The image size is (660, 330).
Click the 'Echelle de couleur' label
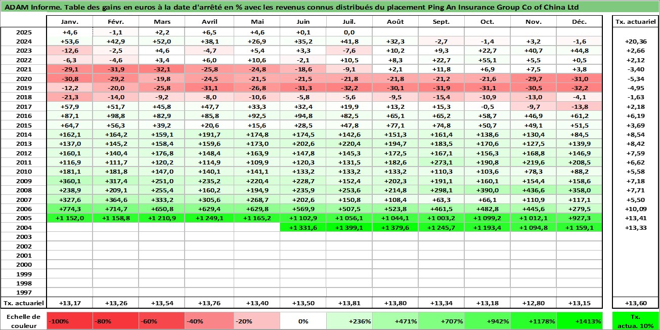[x=24, y=321]
